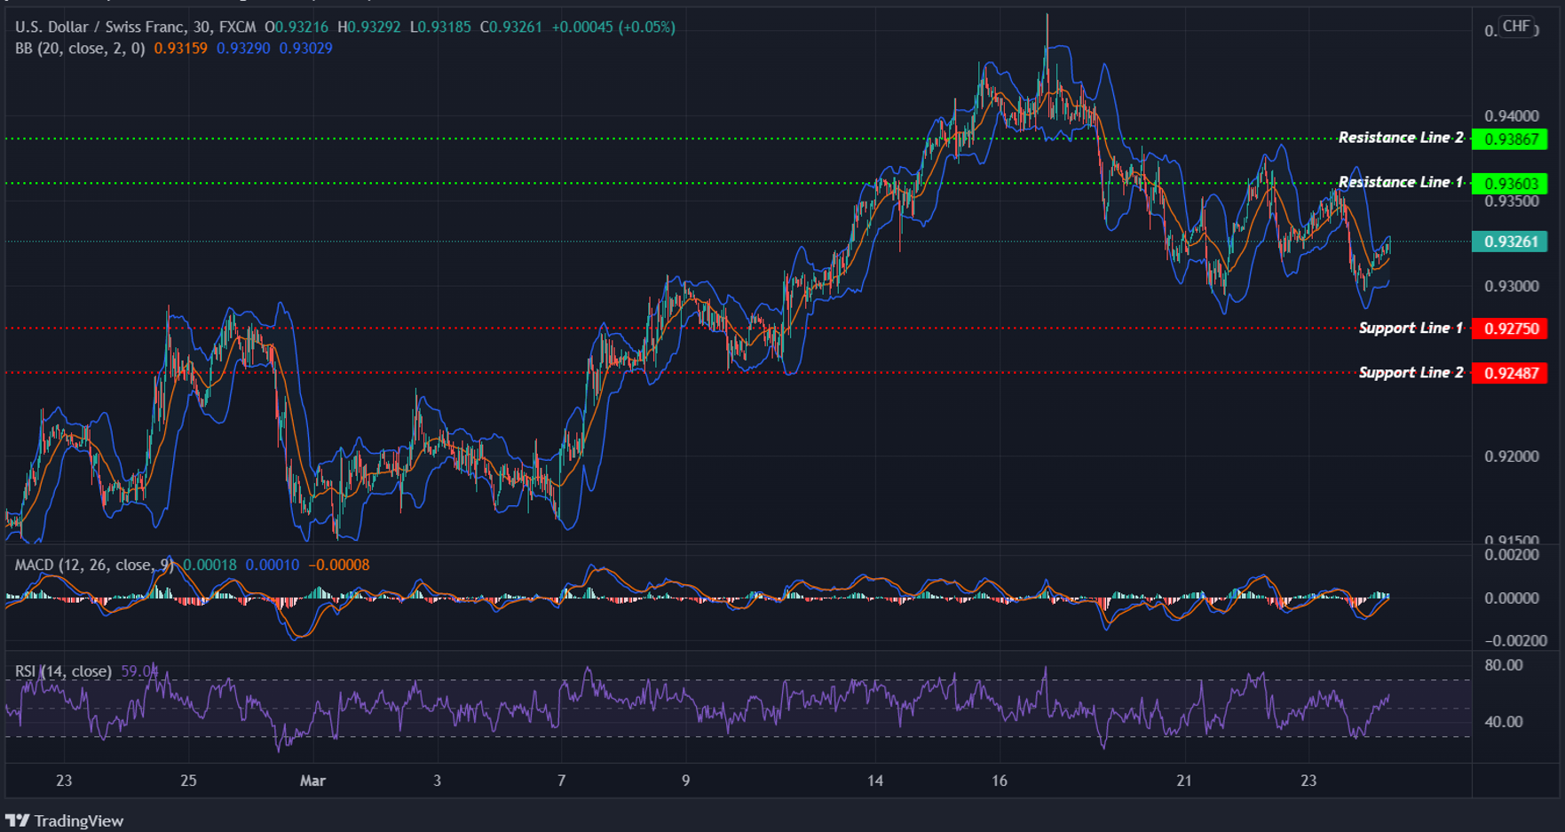1565x832 pixels.
Task: Click the Resistance Line 2 text annotation
Action: tap(1401, 138)
